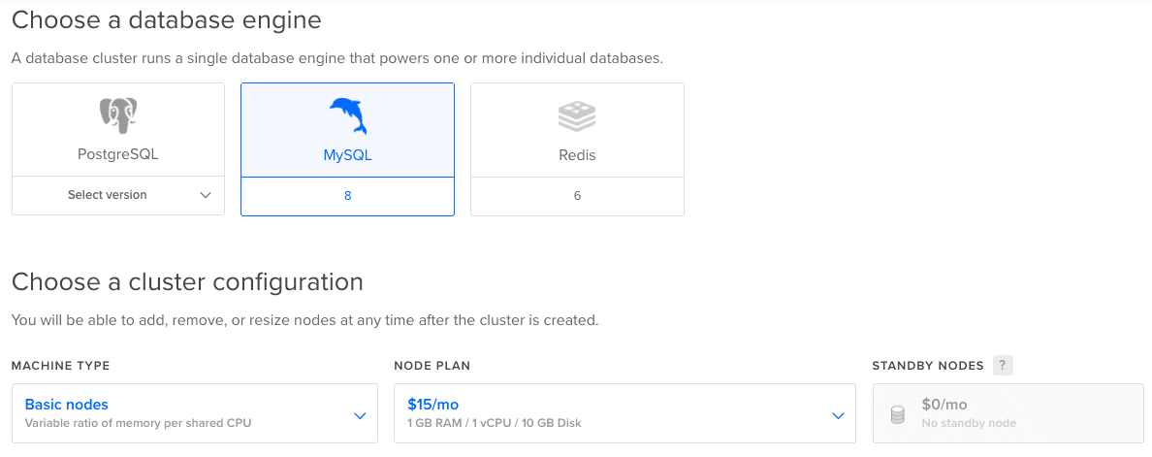Open the Standby Nodes help question mark
This screenshot has height=457, width=1152.
pyautogui.click(x=1003, y=365)
